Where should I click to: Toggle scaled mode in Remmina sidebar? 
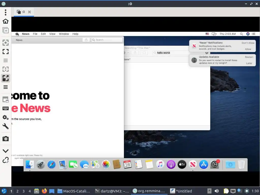click(6, 78)
